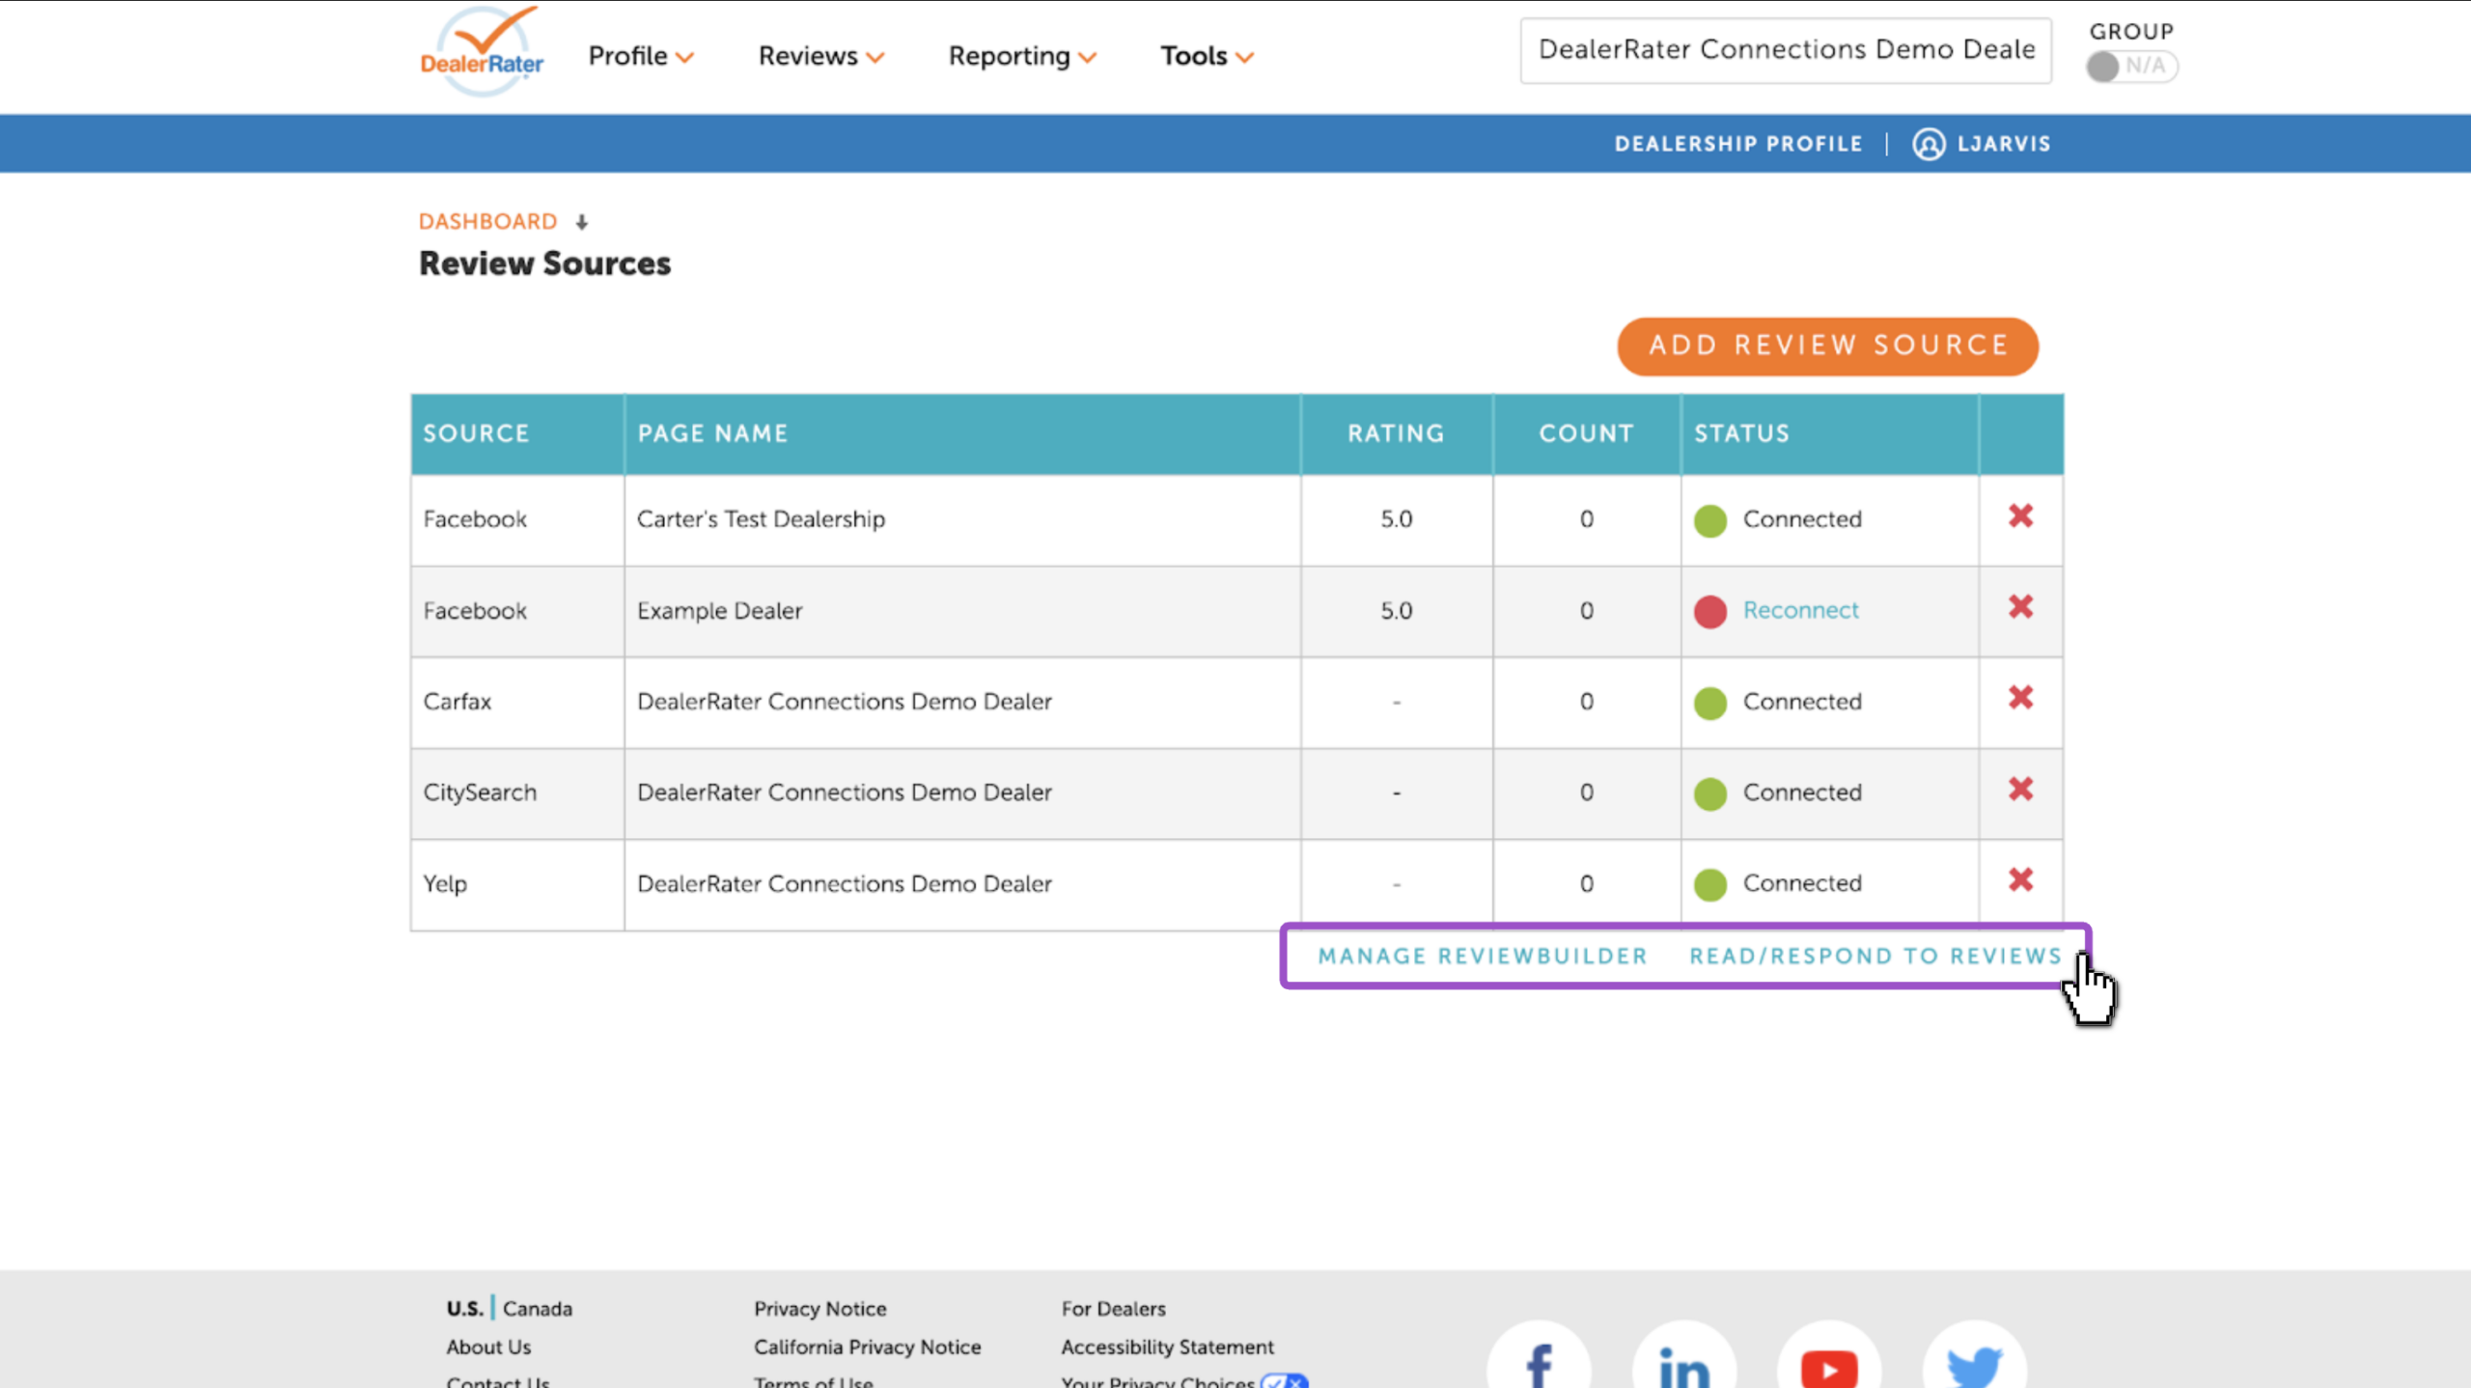Click the arrow next to DASHBOARD

(x=581, y=222)
